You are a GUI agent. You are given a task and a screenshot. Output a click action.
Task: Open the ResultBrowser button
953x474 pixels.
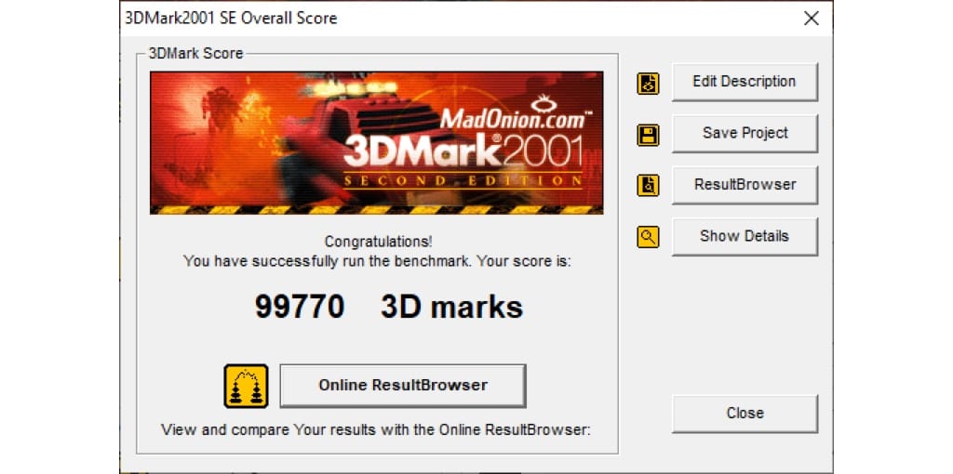coord(745,185)
